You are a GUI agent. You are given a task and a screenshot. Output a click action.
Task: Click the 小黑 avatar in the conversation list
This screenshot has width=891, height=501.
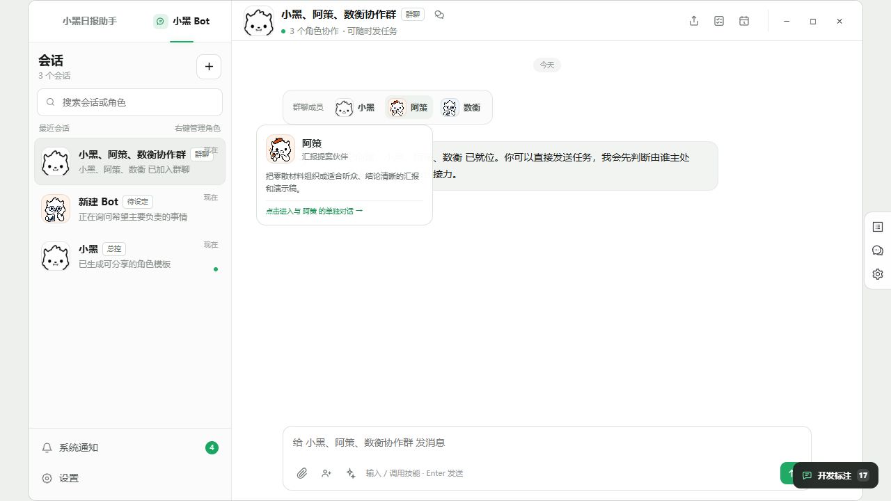click(56, 256)
